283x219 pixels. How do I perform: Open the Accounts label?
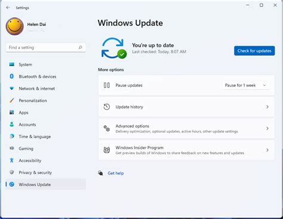pyautogui.click(x=27, y=124)
